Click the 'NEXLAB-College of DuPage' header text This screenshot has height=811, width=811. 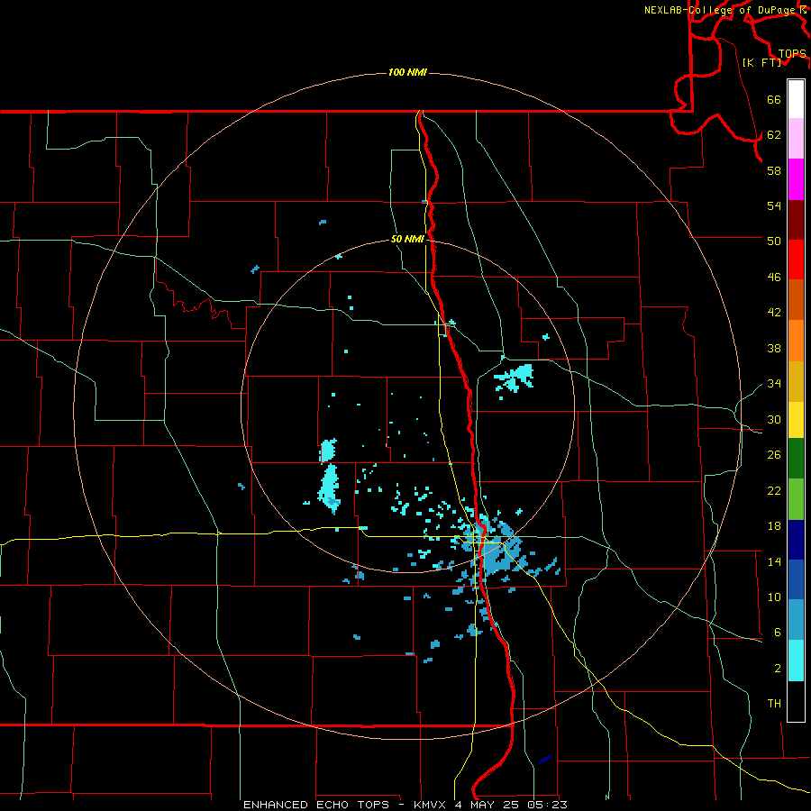click(x=719, y=10)
